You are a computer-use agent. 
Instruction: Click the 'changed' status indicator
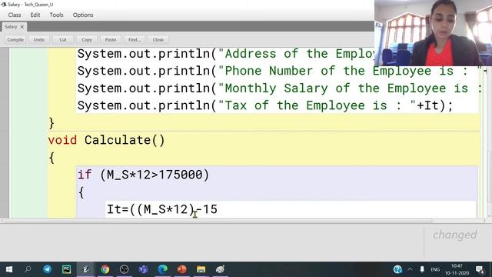click(454, 235)
